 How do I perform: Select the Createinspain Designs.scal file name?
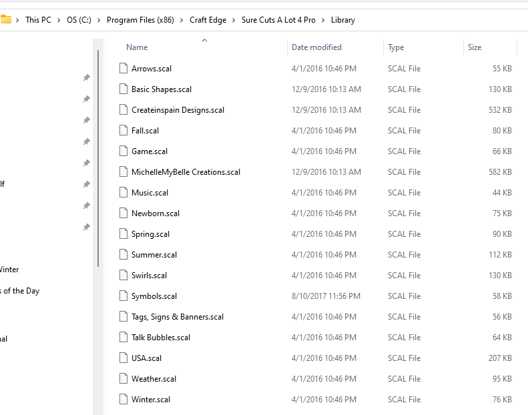(x=178, y=110)
